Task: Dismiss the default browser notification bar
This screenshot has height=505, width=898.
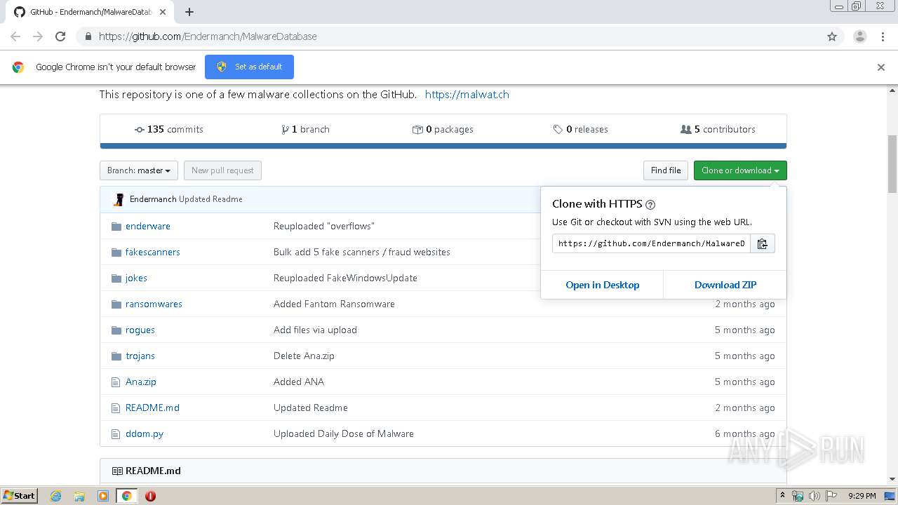Action: (x=881, y=67)
